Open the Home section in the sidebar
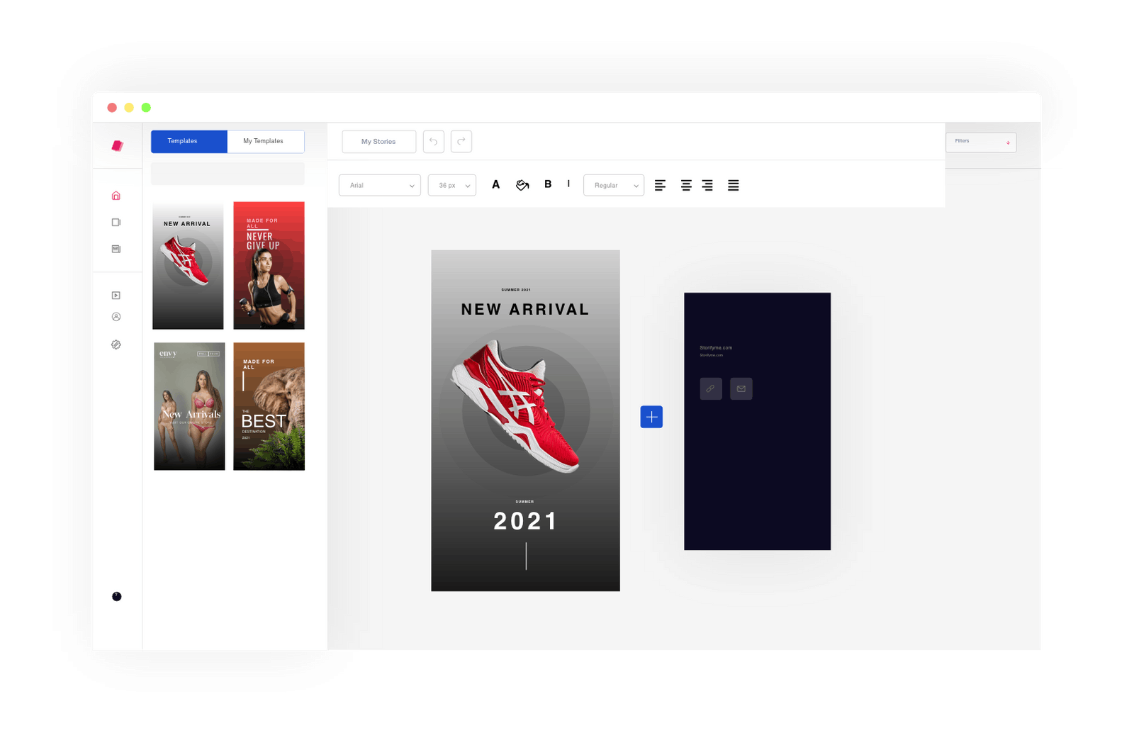This screenshot has width=1134, height=745. click(116, 196)
